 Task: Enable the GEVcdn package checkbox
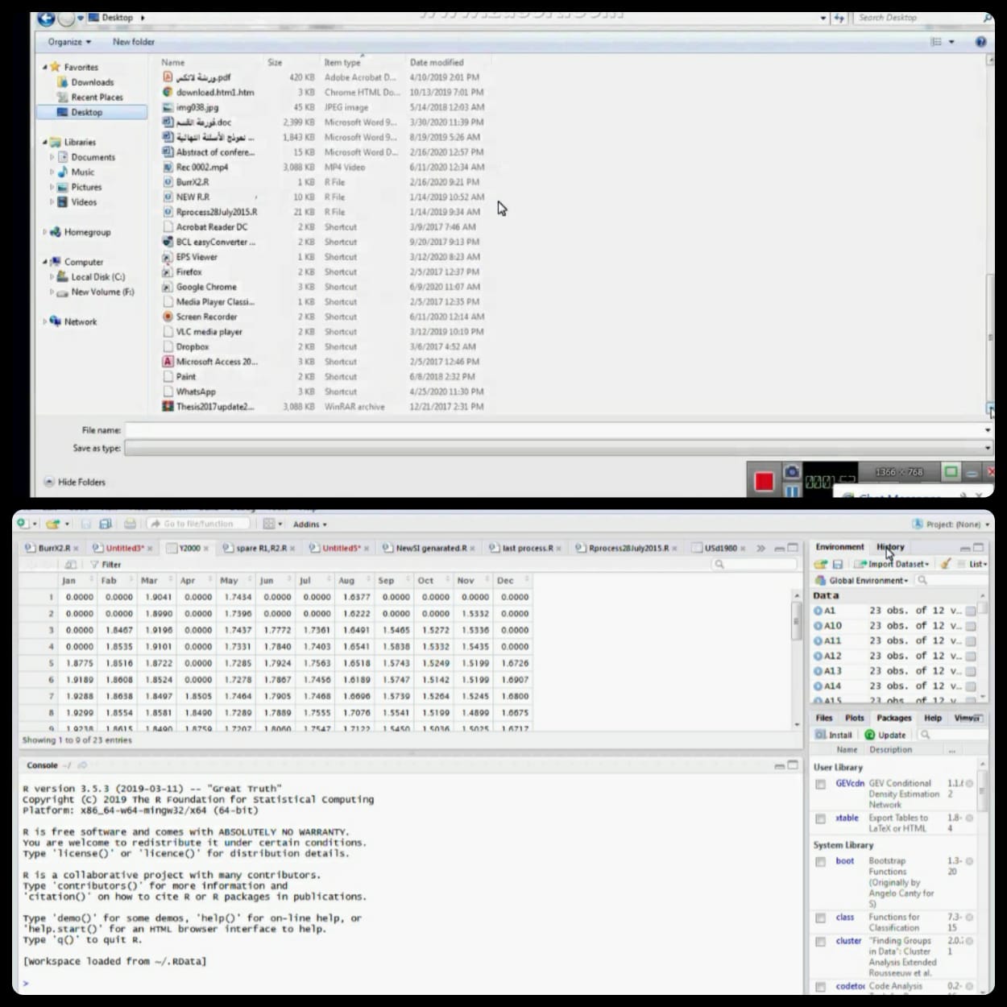pyautogui.click(x=820, y=784)
